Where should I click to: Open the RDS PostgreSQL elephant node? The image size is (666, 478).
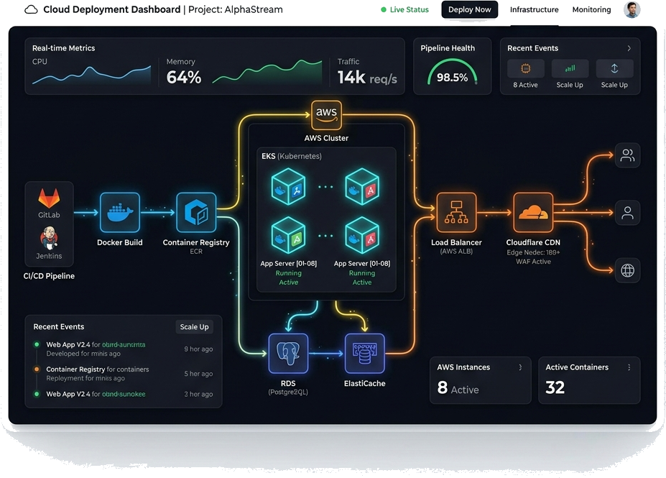(288, 354)
